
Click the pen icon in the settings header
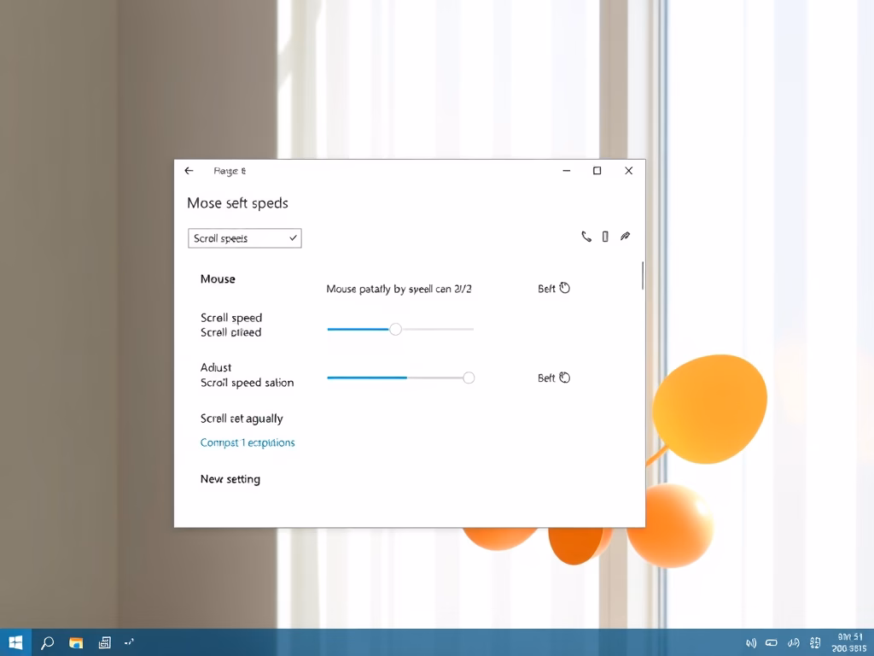[x=625, y=237]
